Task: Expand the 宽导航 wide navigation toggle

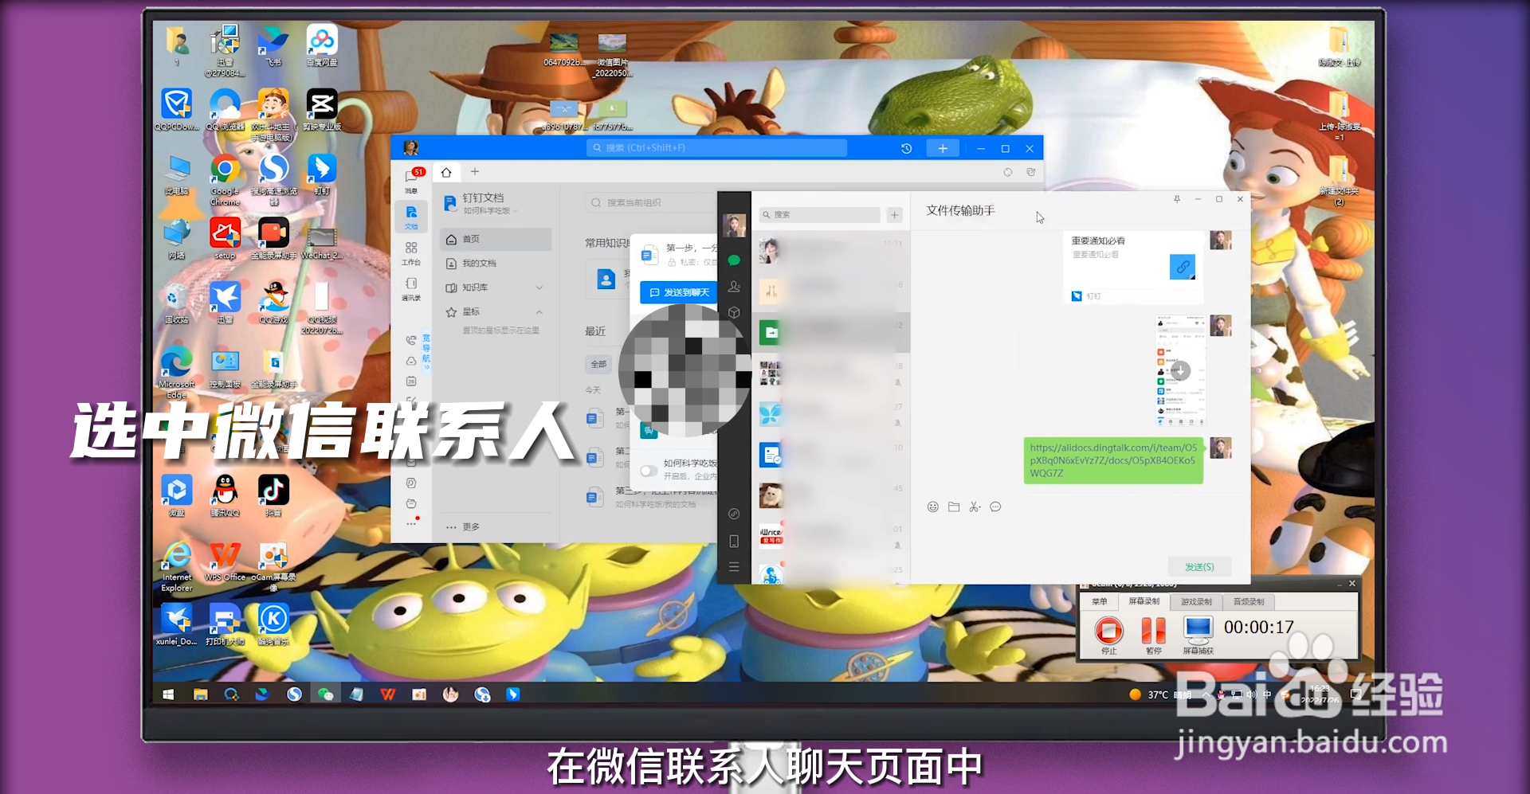Action: pos(426,352)
